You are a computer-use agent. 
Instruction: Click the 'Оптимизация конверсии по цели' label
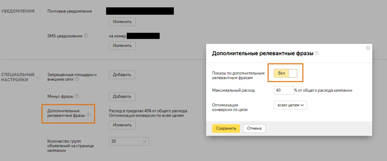(x=230, y=107)
